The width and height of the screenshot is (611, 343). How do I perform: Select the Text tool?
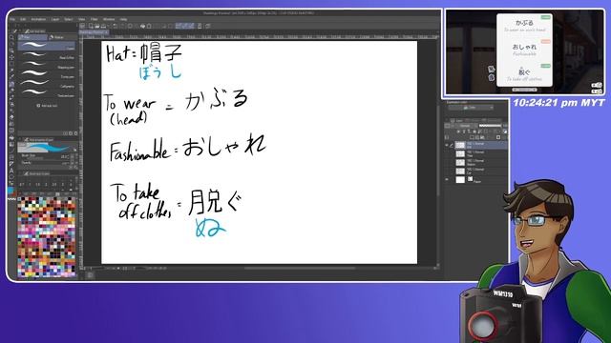11,170
